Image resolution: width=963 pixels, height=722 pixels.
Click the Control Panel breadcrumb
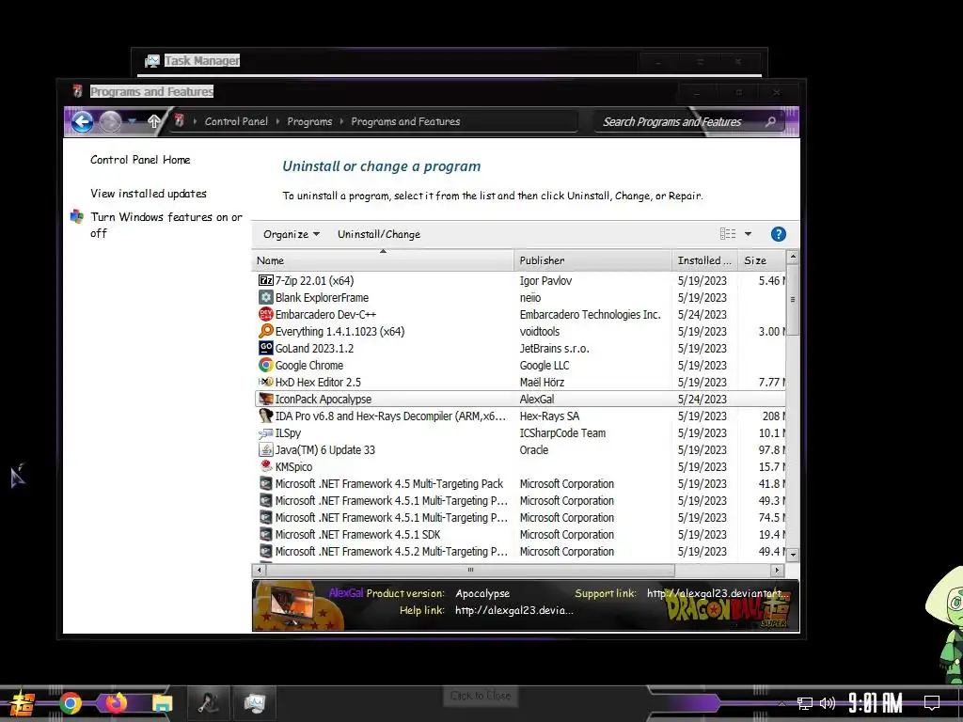236,121
